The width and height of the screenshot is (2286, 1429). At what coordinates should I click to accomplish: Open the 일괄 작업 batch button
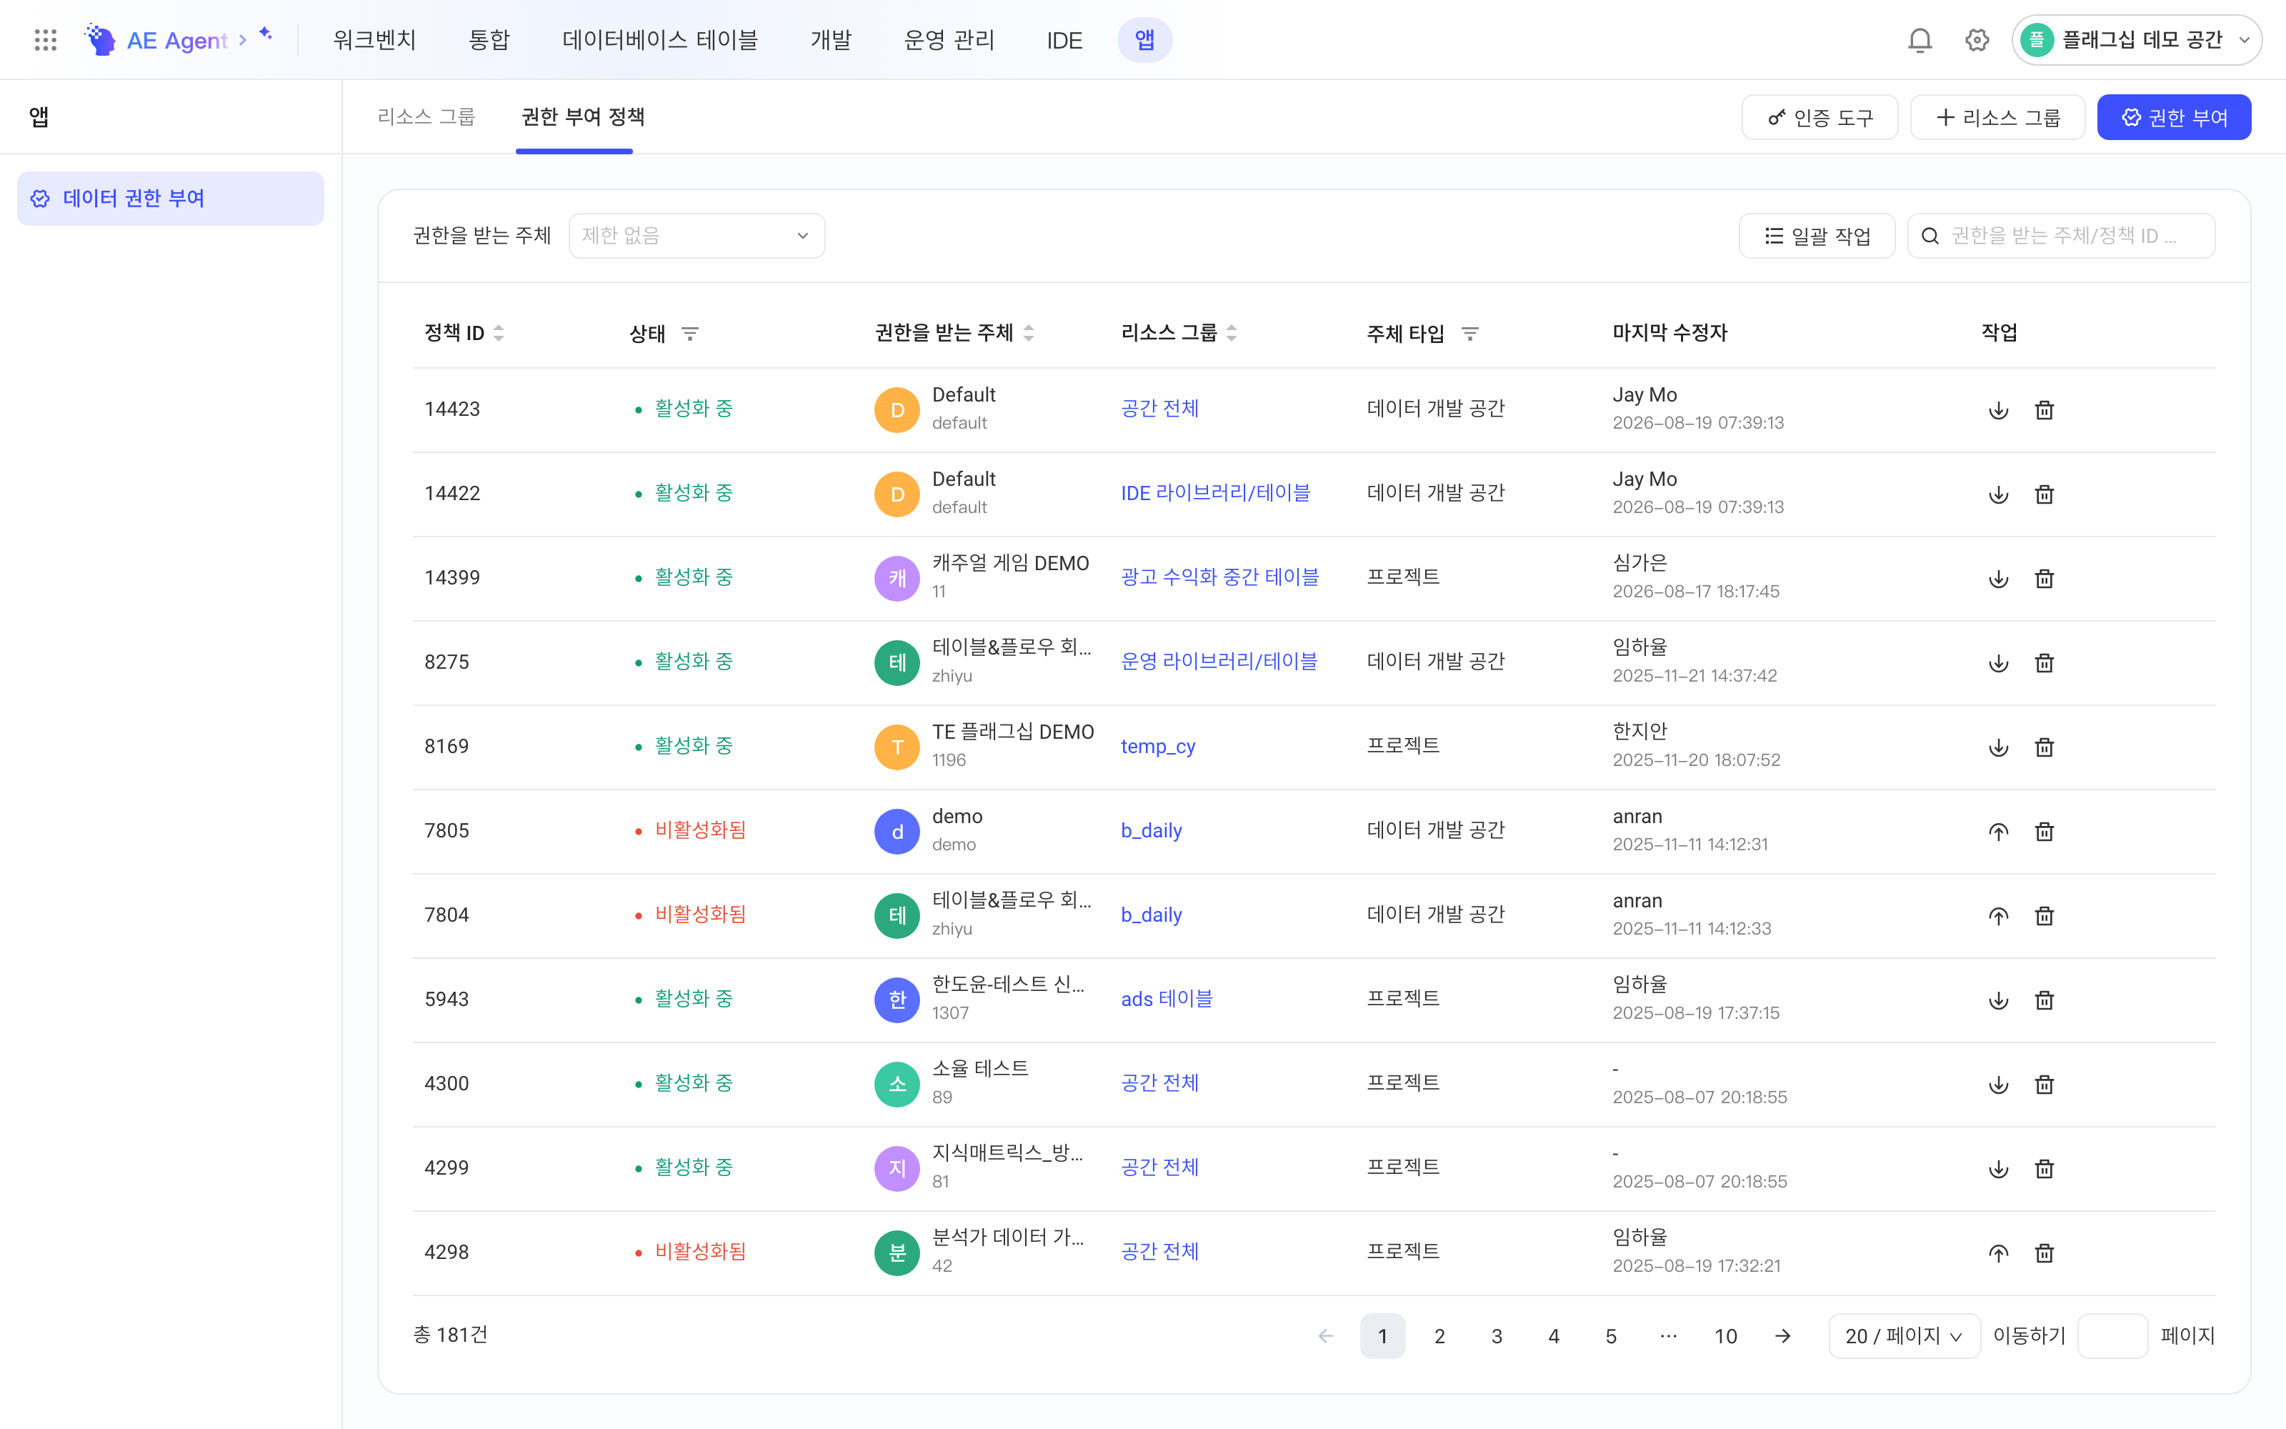tap(1817, 235)
